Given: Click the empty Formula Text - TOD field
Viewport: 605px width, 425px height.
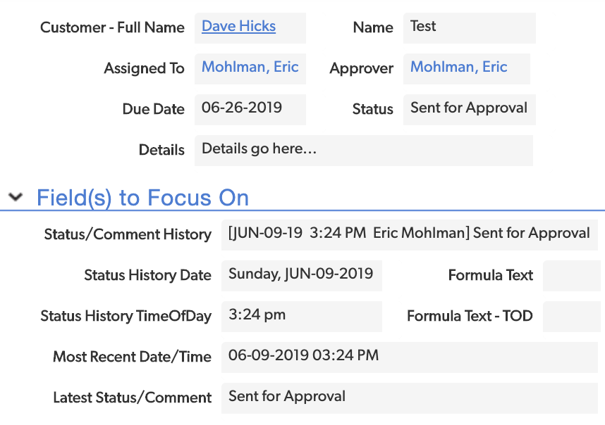Looking at the screenshot, I should click(571, 317).
